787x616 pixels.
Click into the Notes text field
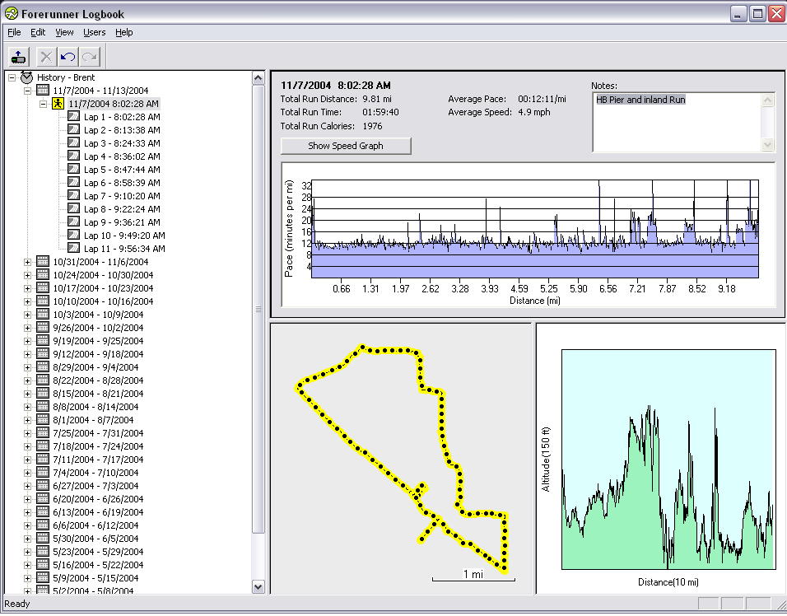[677, 123]
